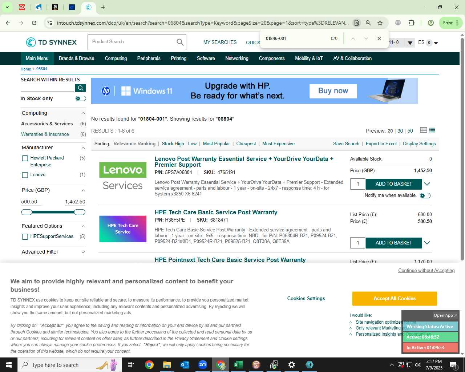Check Lenovo manufacturer filter
The image size is (465, 372).
(x=25, y=175)
